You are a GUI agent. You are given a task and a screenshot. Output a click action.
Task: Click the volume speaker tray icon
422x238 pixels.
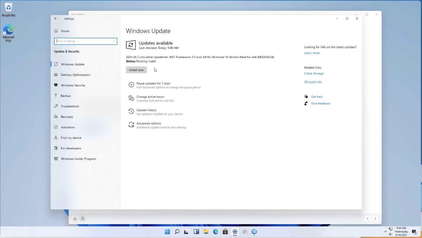pyautogui.click(x=391, y=234)
